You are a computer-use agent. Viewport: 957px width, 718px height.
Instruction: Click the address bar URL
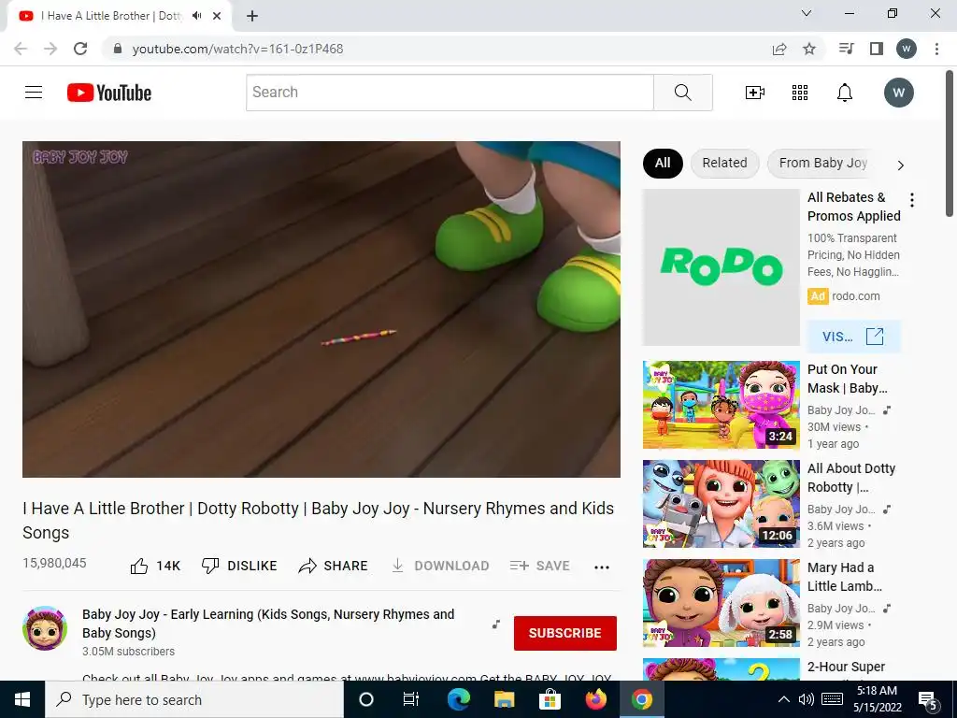click(x=237, y=49)
